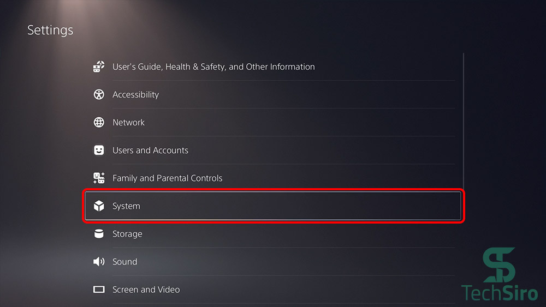The height and width of the screenshot is (307, 546).
Task: Click the System cube icon
Action: [x=99, y=206]
